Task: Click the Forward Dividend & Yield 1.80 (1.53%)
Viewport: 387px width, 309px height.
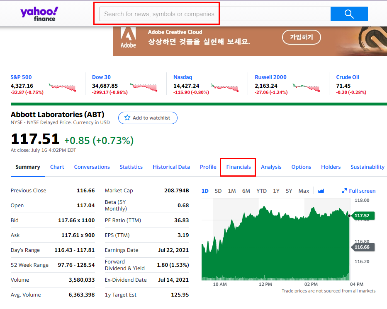Action: pyautogui.click(x=173, y=265)
